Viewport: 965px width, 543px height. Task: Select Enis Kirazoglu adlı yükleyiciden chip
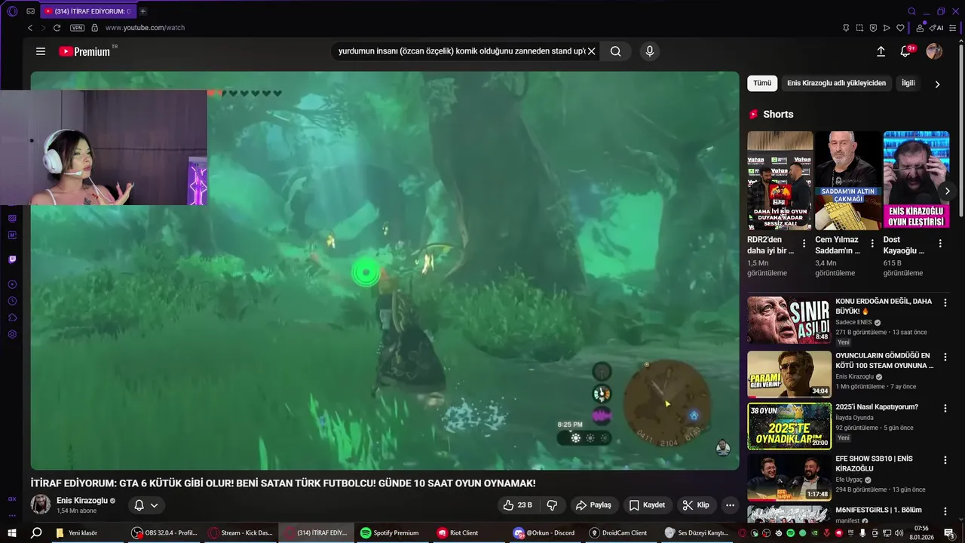tap(836, 83)
